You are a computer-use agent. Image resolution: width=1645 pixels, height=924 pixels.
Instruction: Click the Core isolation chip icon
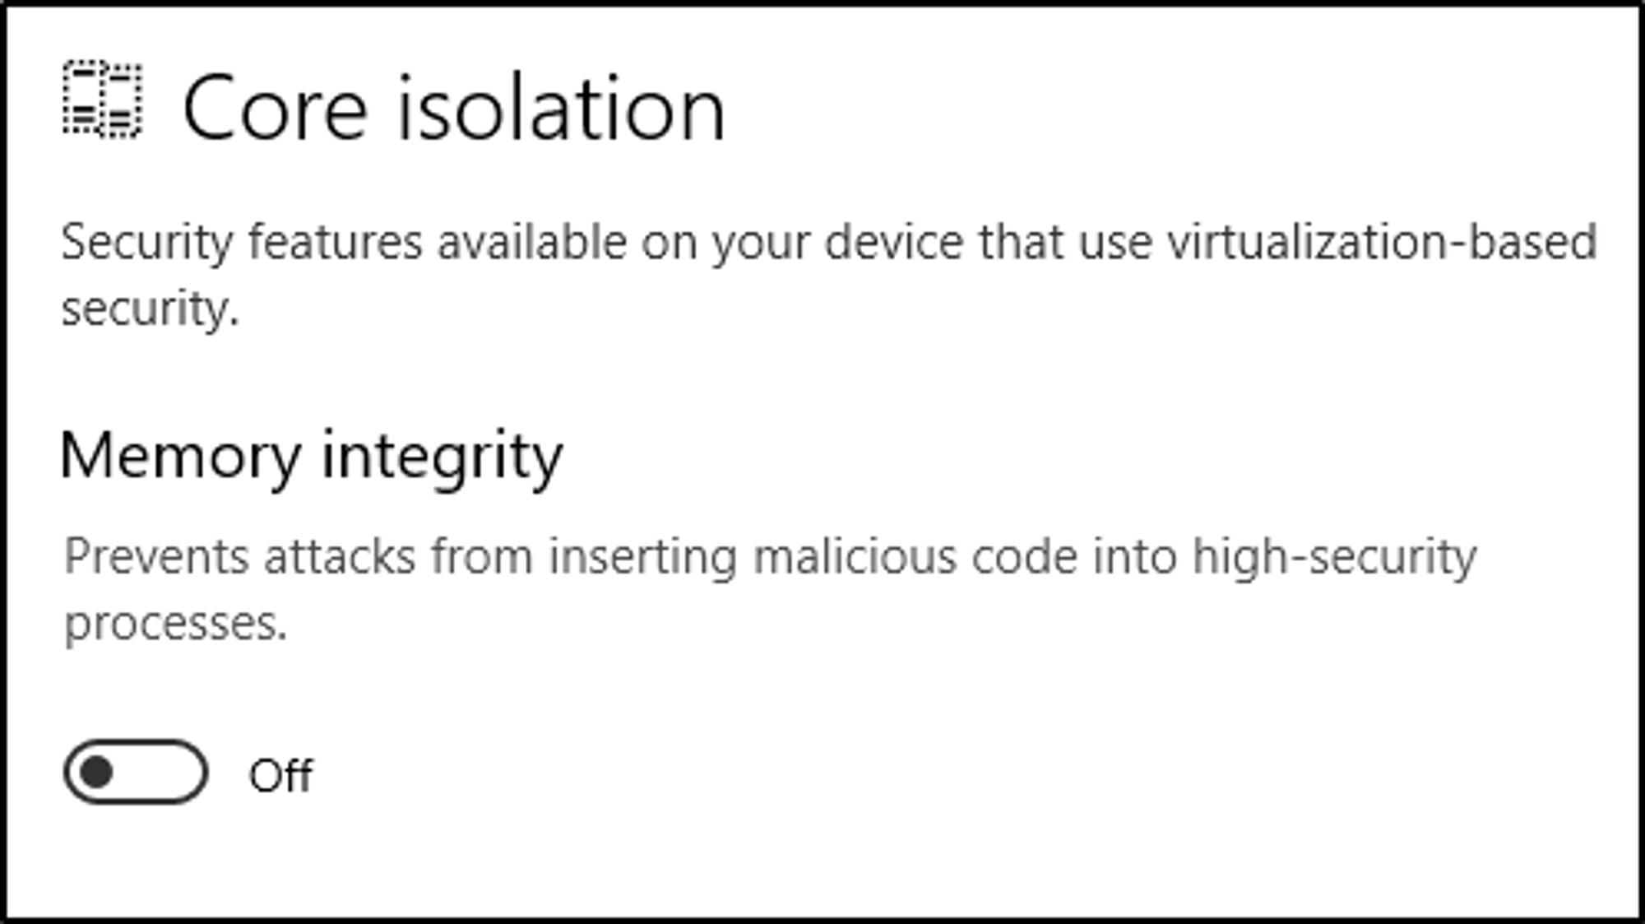click(103, 100)
